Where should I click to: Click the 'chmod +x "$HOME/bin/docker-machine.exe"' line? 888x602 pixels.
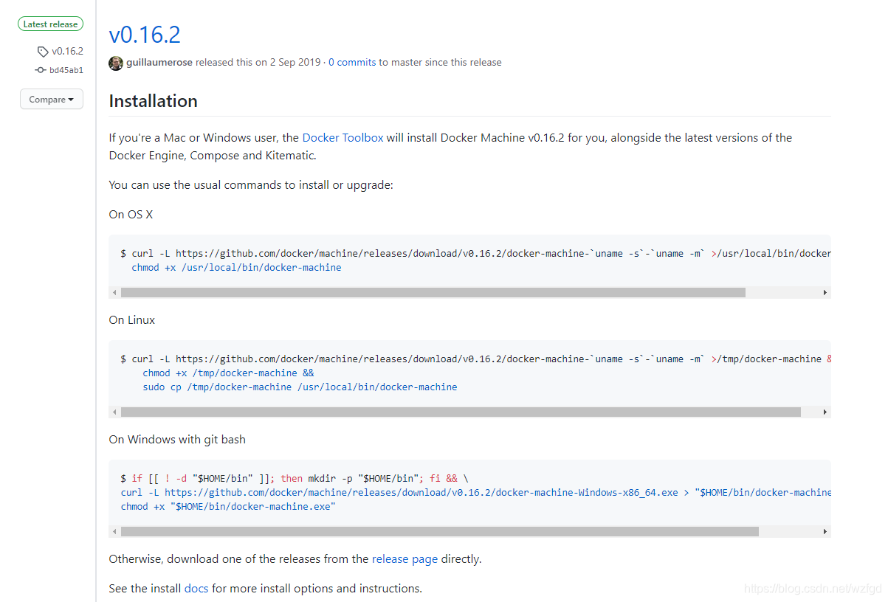[x=228, y=507]
